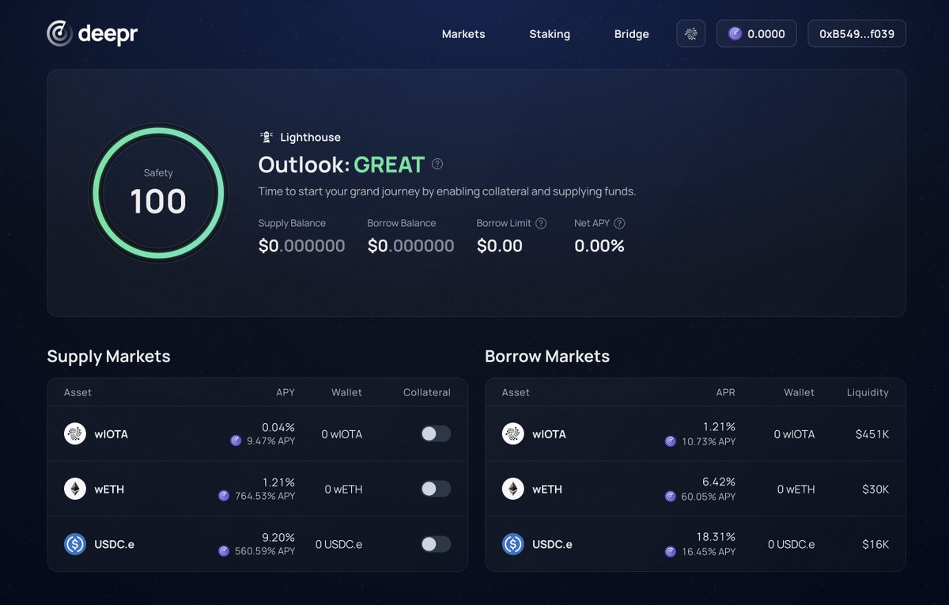The width and height of the screenshot is (949, 605).
Task: Click the wETH icon in Supply Markets
Action: point(75,489)
